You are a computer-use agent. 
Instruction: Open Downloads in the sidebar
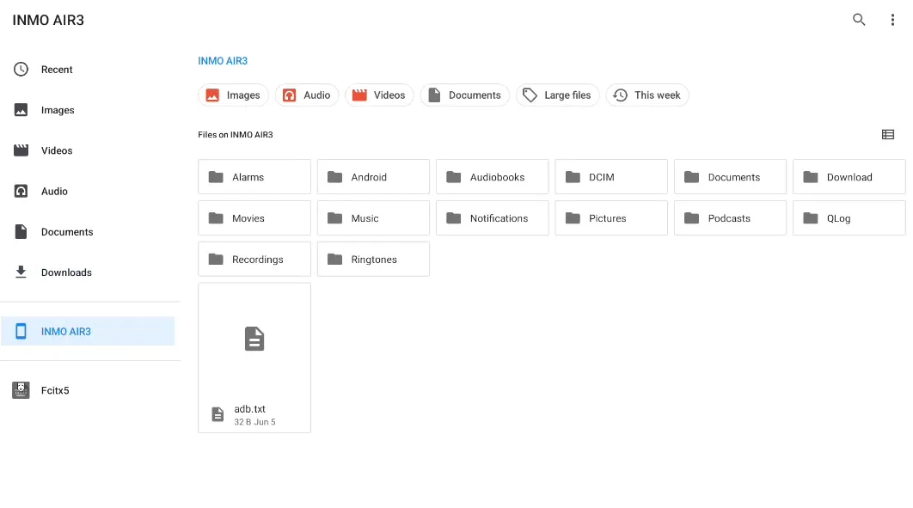(66, 272)
